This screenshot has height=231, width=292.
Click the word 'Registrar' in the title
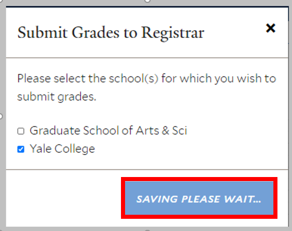(x=173, y=33)
